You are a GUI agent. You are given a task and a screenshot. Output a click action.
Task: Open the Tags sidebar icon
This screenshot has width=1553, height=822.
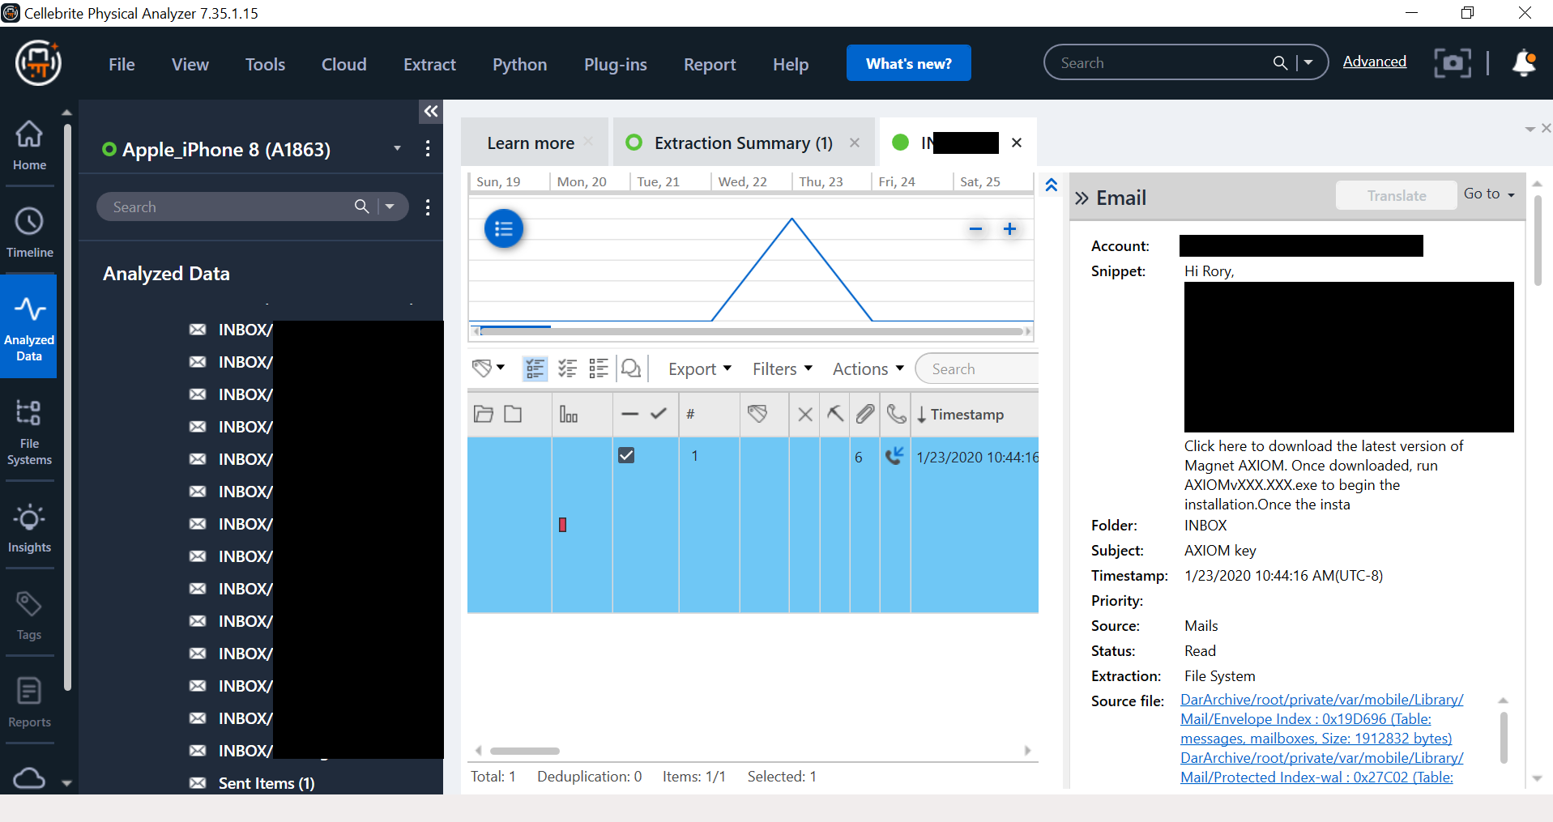(29, 615)
